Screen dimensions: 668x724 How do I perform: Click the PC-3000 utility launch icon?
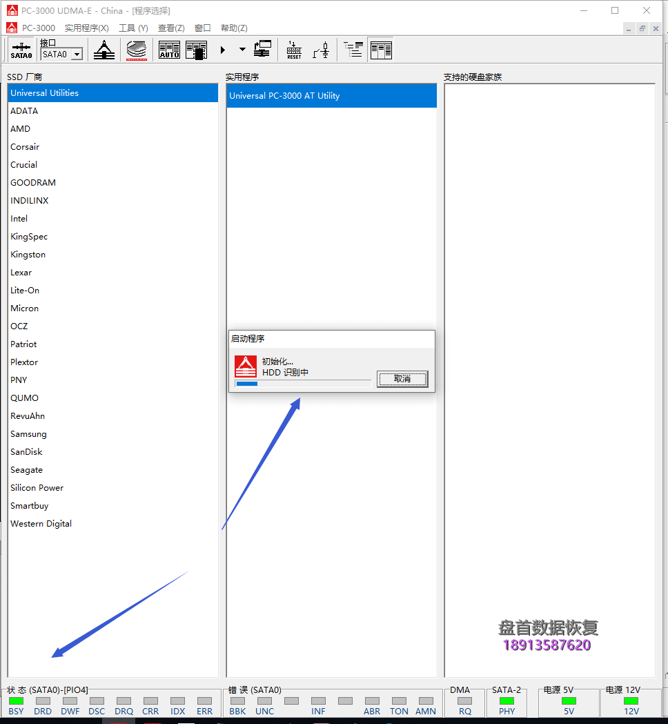pos(104,50)
